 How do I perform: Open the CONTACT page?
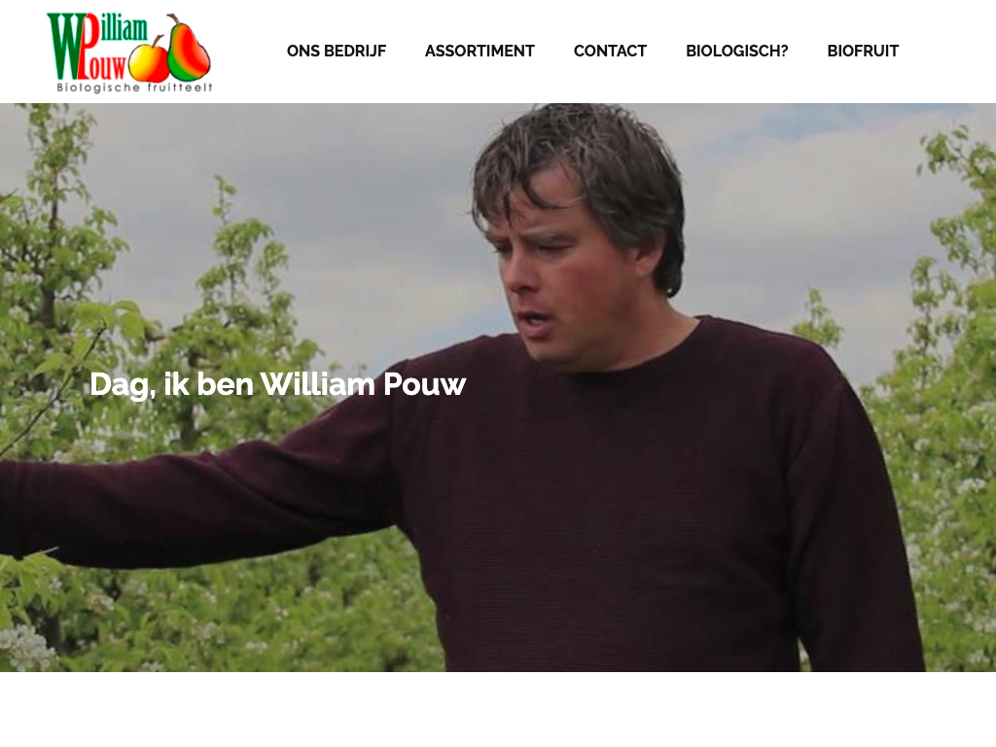tap(610, 51)
